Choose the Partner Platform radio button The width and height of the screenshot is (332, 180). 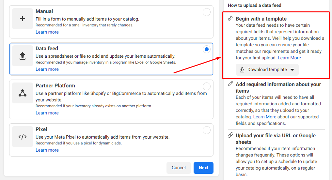click(x=207, y=87)
